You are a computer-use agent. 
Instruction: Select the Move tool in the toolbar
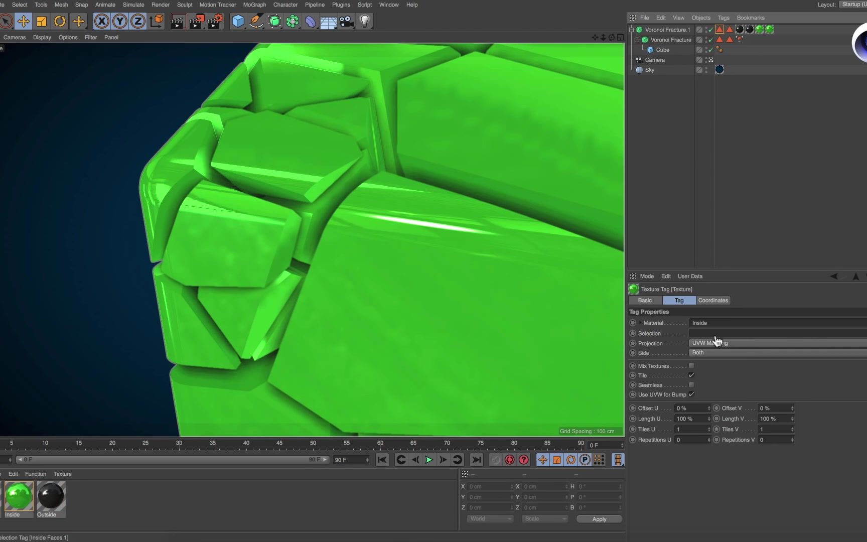(24, 21)
